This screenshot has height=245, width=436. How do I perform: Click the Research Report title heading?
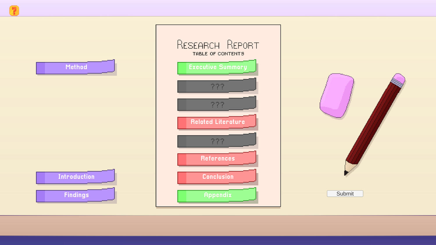click(218, 45)
